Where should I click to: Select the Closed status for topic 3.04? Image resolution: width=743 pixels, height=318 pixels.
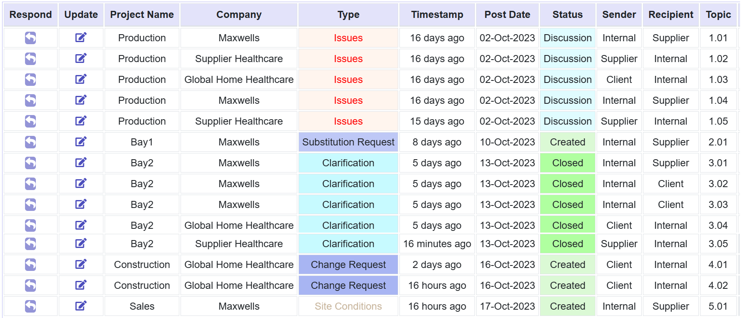point(567,225)
